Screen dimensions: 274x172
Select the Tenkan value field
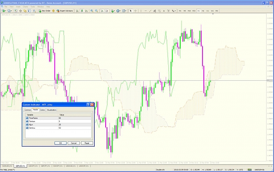tap(75, 121)
